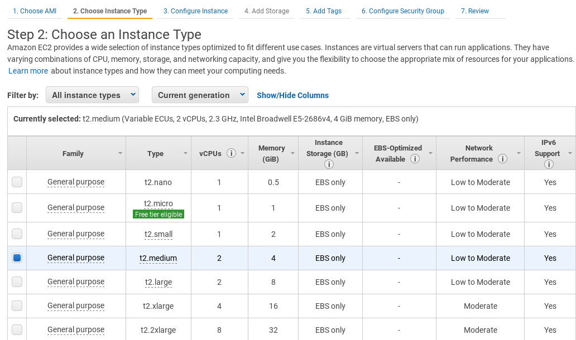
Task: Click the Type column sort arrow
Action: coord(184,153)
